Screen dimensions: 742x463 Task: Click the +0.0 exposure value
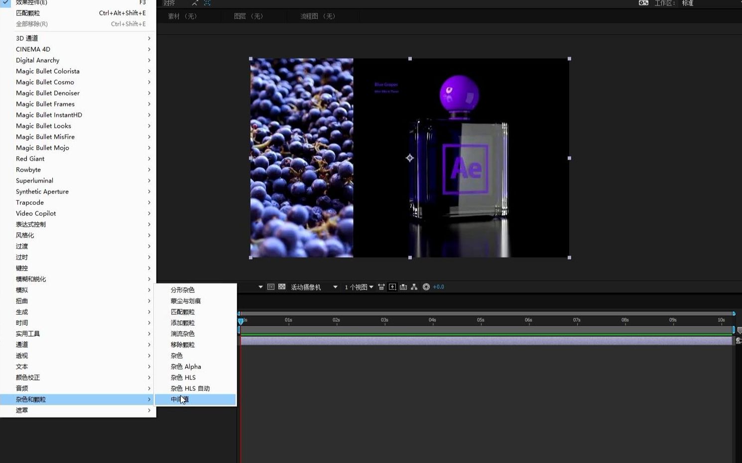pos(439,287)
